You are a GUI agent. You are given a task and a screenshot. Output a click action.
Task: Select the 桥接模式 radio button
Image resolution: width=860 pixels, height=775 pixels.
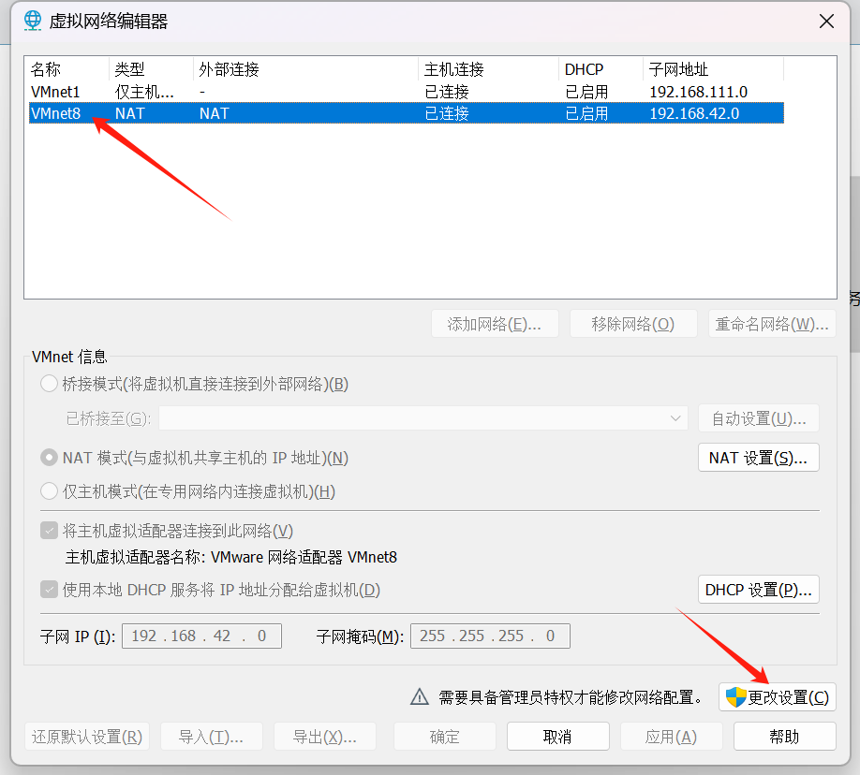50,384
